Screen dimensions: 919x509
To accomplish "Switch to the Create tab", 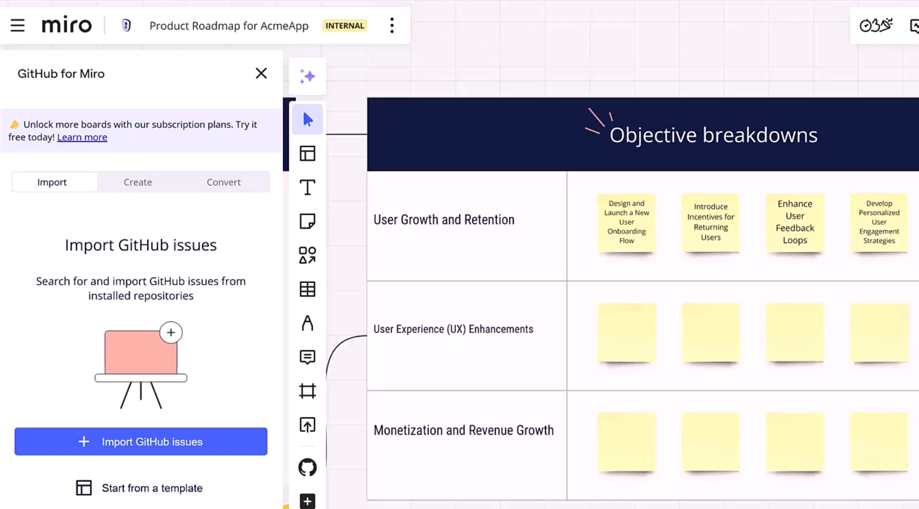I will [x=138, y=182].
